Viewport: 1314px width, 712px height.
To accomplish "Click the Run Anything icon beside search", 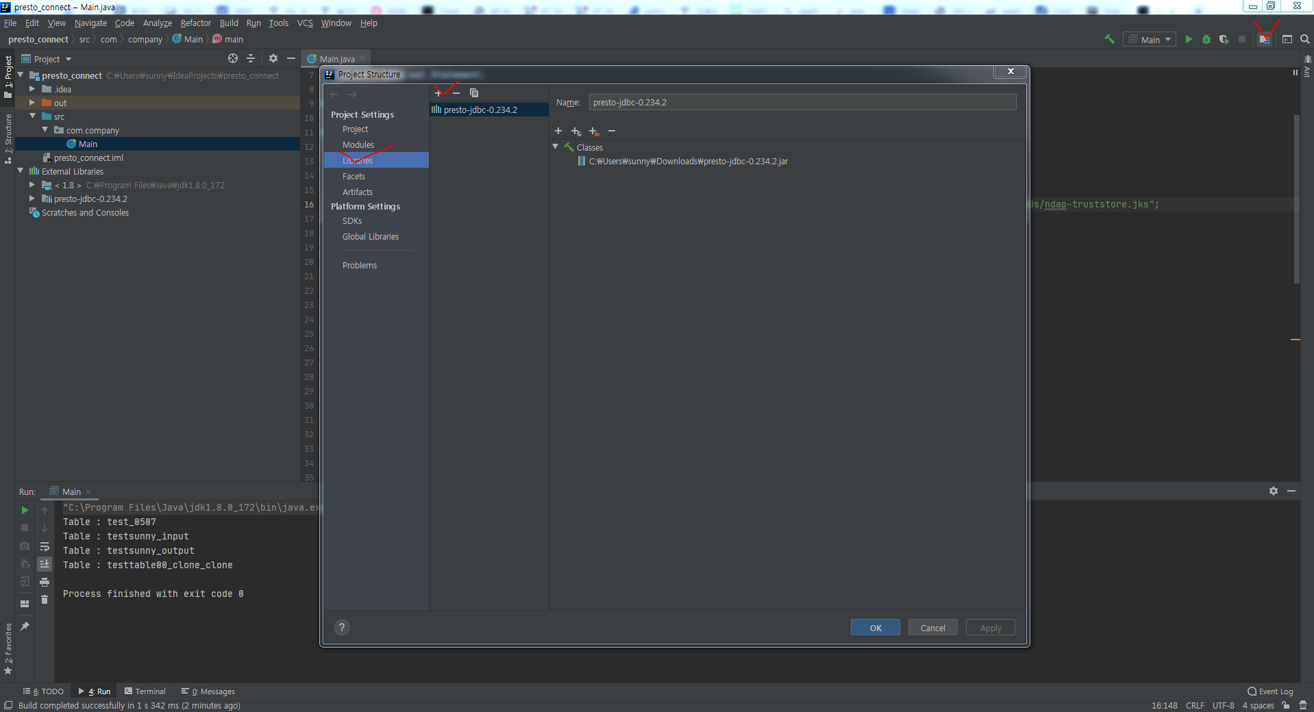I will point(1287,39).
